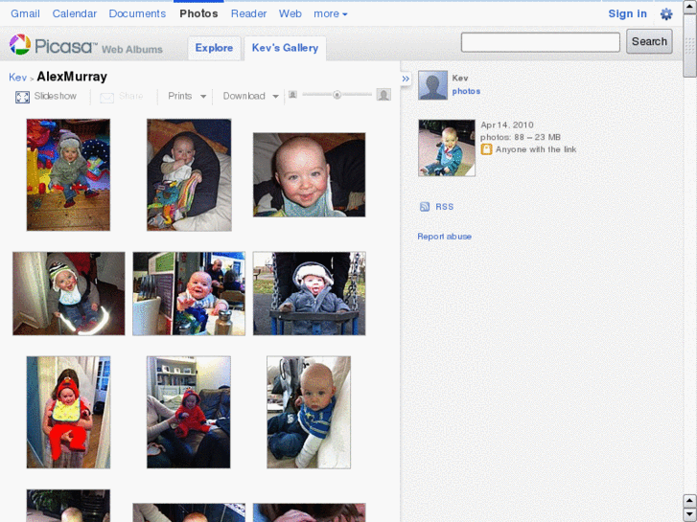Screen dimensions: 697x522
Task: Click the Sign in link
Action: [627, 13]
